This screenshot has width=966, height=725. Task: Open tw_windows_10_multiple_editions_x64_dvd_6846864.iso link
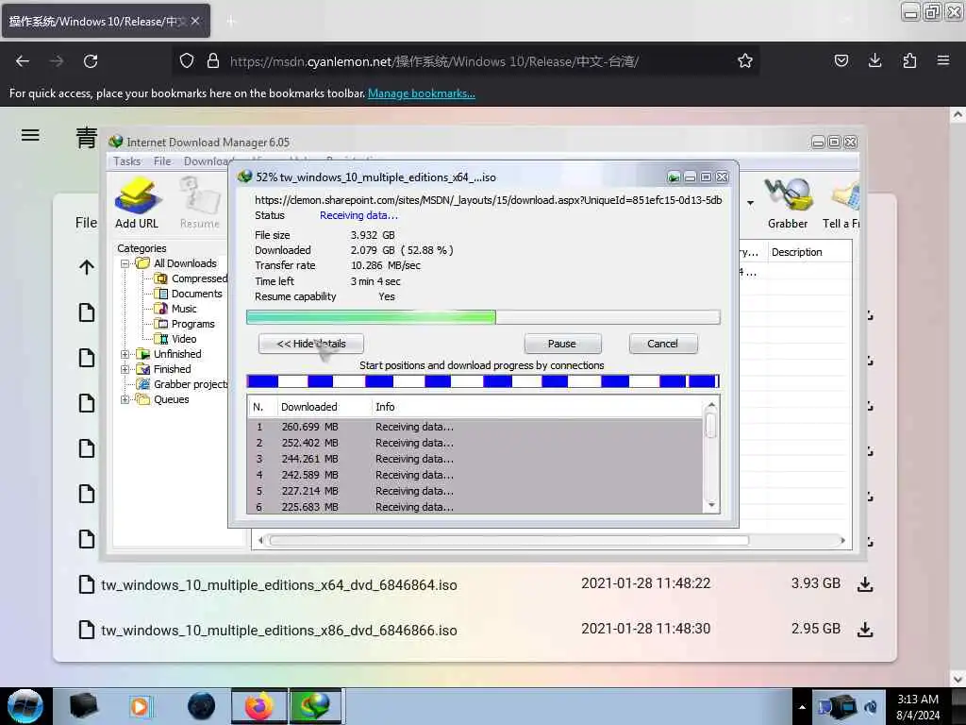tap(279, 584)
